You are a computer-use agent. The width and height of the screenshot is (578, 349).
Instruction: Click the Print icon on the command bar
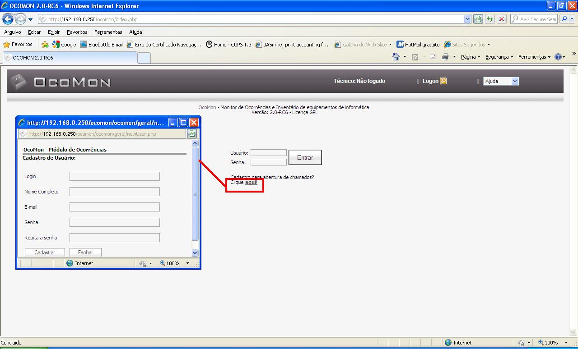444,57
